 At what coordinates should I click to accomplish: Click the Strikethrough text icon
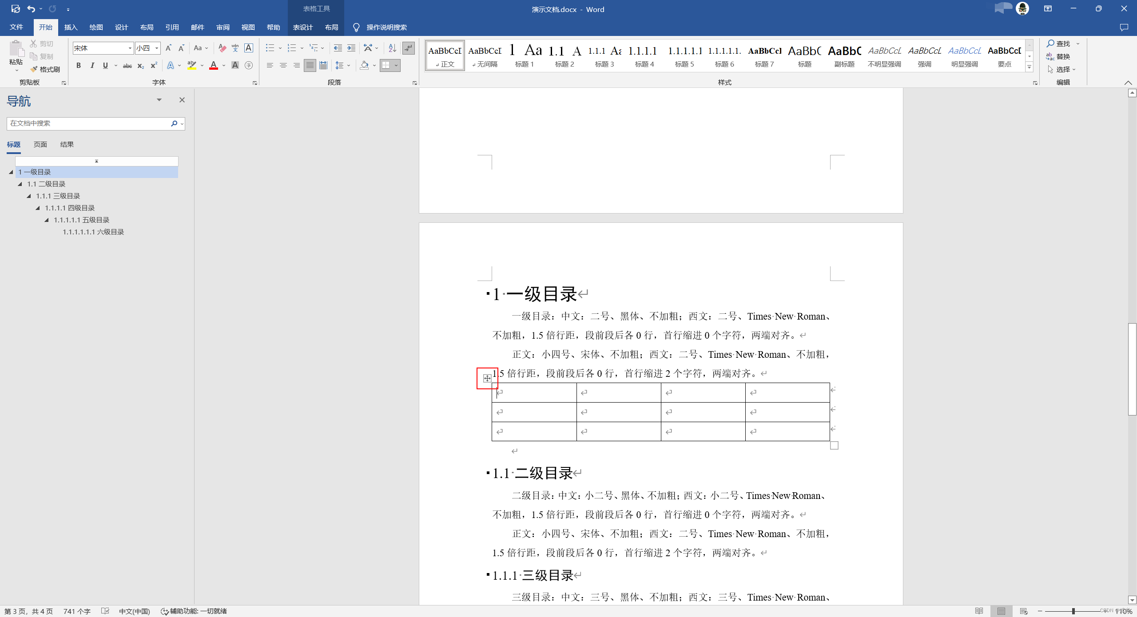point(127,66)
